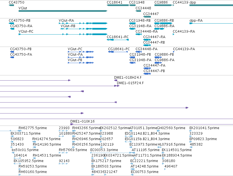The height and width of the screenshot is (176, 233).
Task: Select the RH60160.5prime EST
Action: (20, 175)
